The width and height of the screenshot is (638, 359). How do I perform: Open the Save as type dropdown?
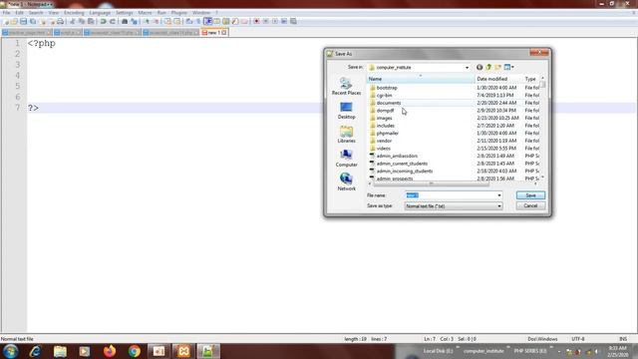pyautogui.click(x=499, y=206)
